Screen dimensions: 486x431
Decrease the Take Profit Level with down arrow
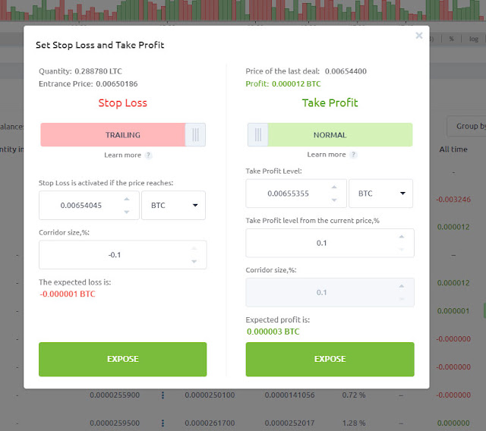(x=334, y=200)
